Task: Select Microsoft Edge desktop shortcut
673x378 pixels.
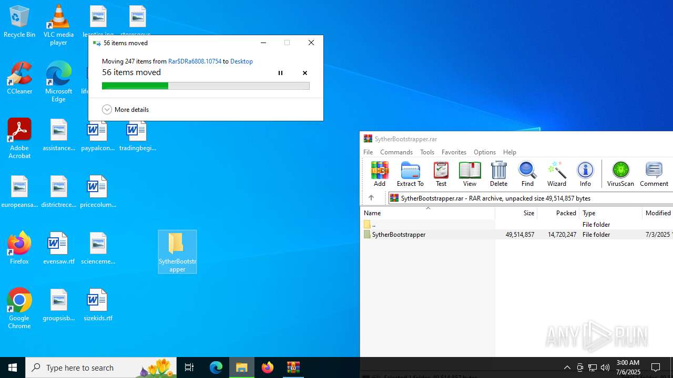Action: [x=58, y=82]
